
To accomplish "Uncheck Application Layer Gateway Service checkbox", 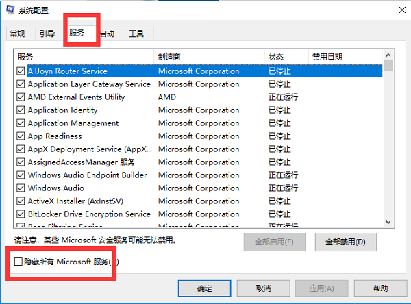I will coord(21,84).
